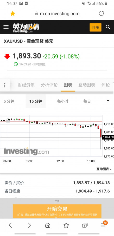Select the 每日 interval
This screenshot has width=114, height=236.
(x=87, y=101)
